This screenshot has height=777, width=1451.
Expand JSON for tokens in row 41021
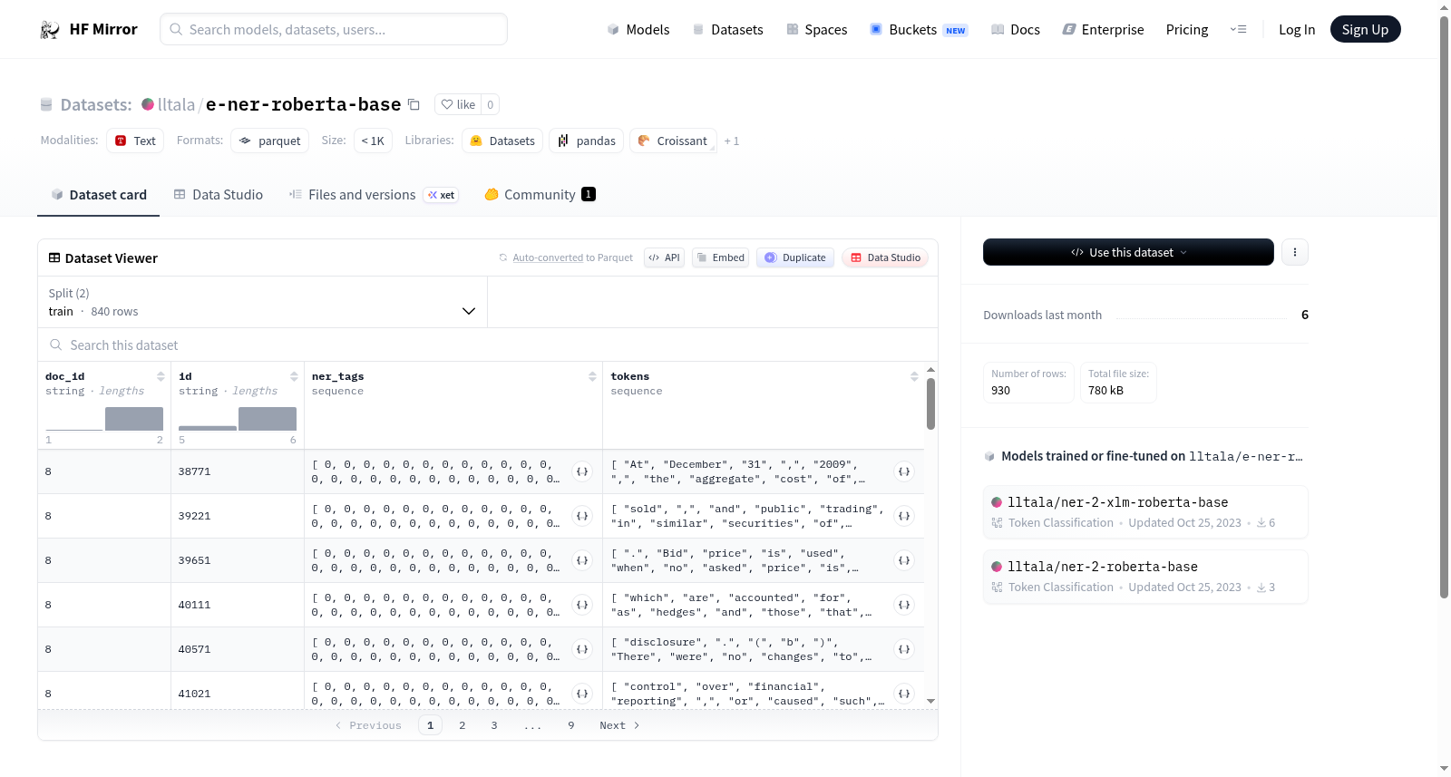(x=904, y=694)
